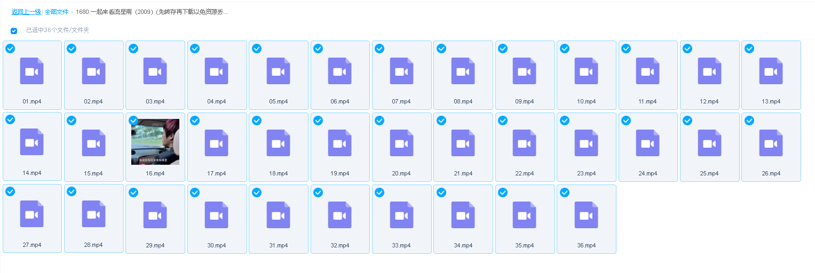
Task: Go to 全部文件 in the breadcrumb
Action: [57, 12]
